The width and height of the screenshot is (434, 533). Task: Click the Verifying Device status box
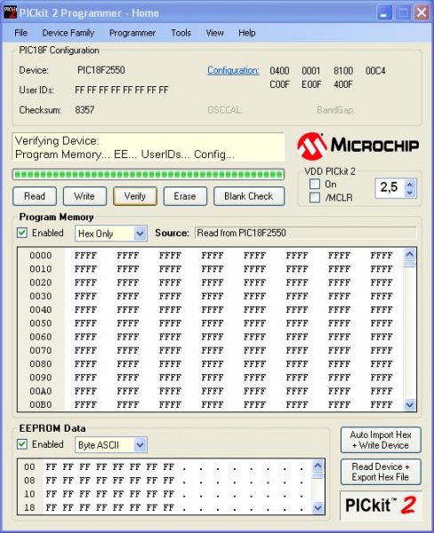coord(149,147)
